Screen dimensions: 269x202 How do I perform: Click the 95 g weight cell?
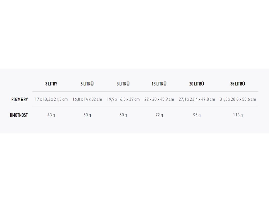pos(196,115)
